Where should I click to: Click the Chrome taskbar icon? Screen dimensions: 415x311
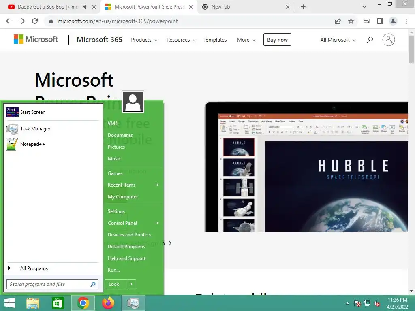coord(83,303)
